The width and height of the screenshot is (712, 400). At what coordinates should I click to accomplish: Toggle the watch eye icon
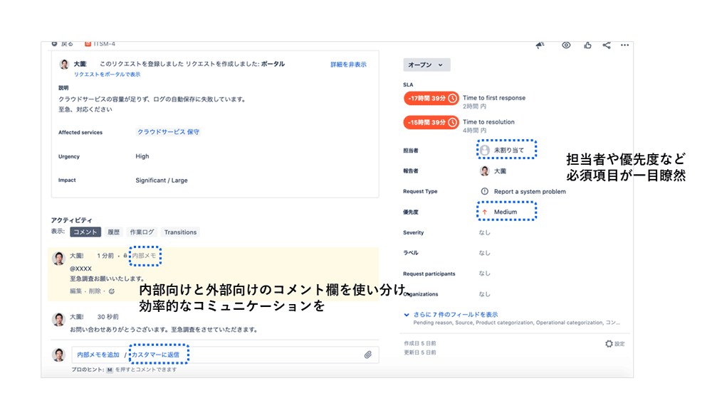[566, 45]
